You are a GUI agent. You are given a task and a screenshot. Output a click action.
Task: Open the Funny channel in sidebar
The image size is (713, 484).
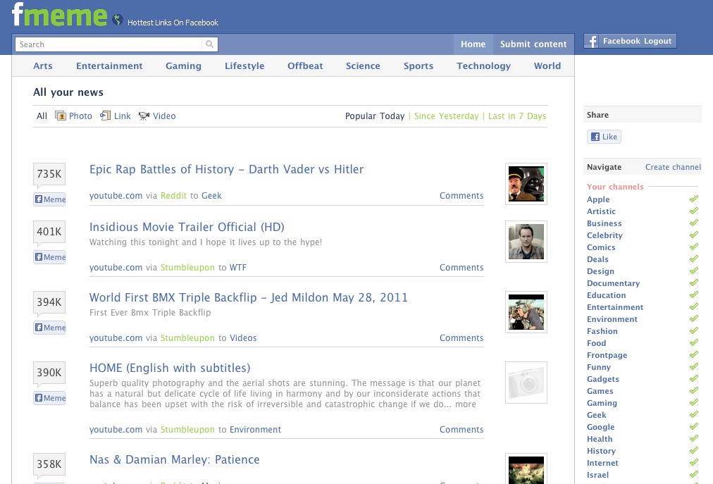(599, 367)
